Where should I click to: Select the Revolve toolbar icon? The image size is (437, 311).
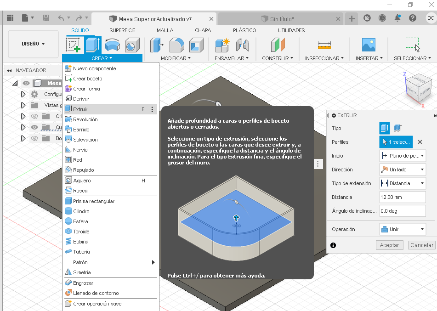click(113, 45)
